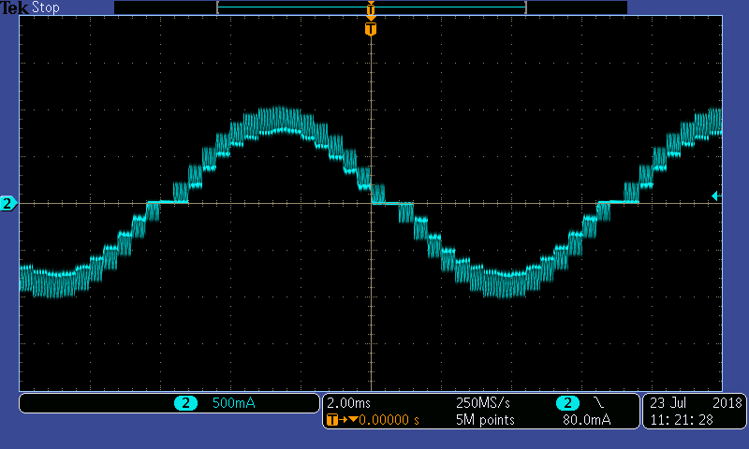The height and width of the screenshot is (449, 749).
Task: Click the trigger level arrow on right edge
Action: (x=715, y=196)
